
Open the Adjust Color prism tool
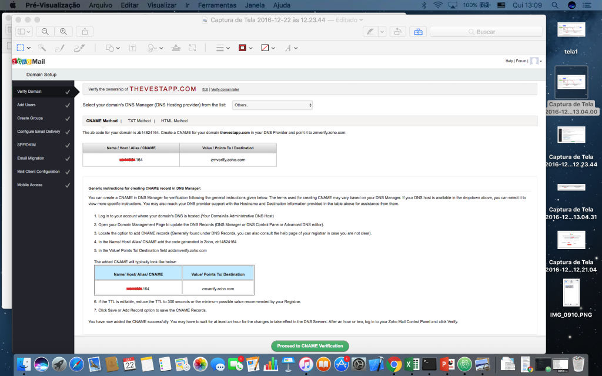(x=176, y=48)
